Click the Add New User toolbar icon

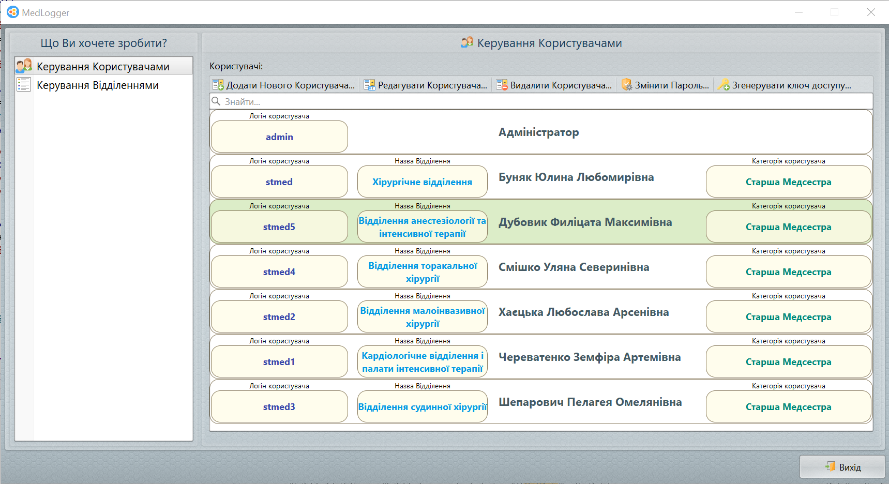coord(218,85)
